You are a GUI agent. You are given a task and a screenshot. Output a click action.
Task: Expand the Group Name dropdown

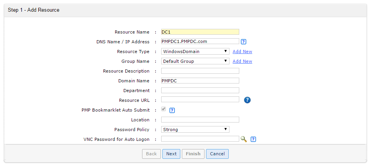pyautogui.click(x=195, y=61)
